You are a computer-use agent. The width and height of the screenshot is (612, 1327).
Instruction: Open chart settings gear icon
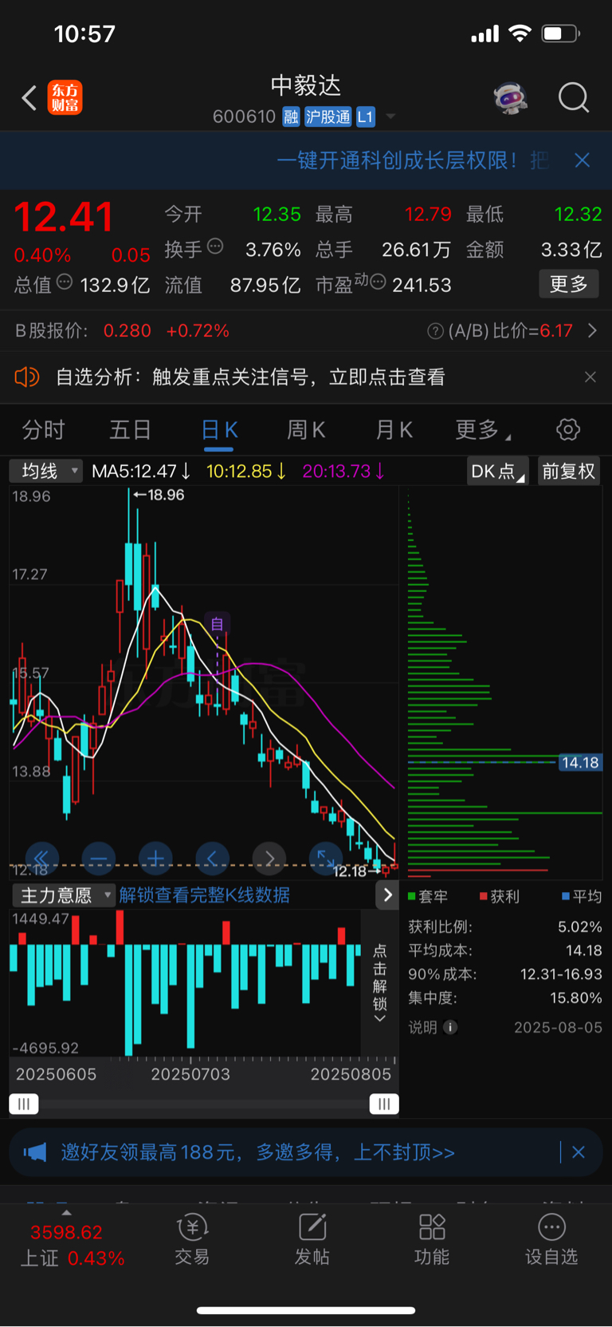point(568,430)
